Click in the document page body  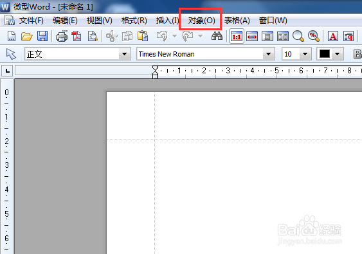[x=234, y=173]
